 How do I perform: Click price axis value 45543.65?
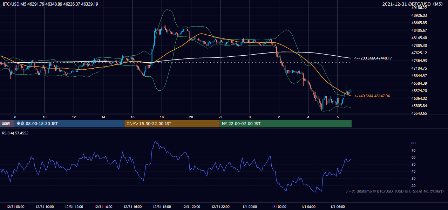(x=419, y=113)
